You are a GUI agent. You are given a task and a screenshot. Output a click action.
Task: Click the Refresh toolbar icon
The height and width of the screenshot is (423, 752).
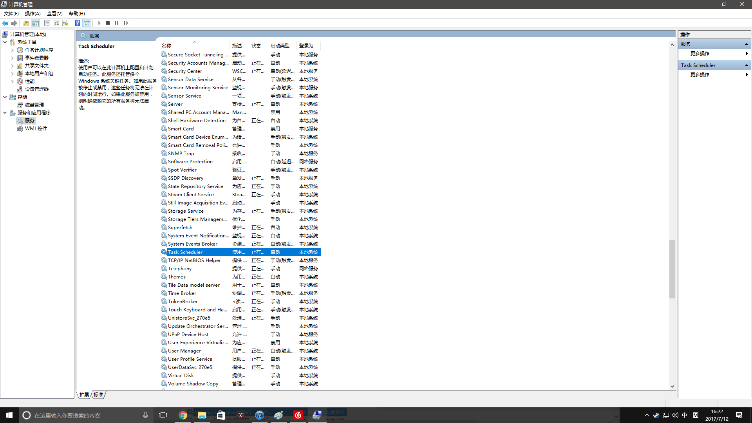click(56, 23)
